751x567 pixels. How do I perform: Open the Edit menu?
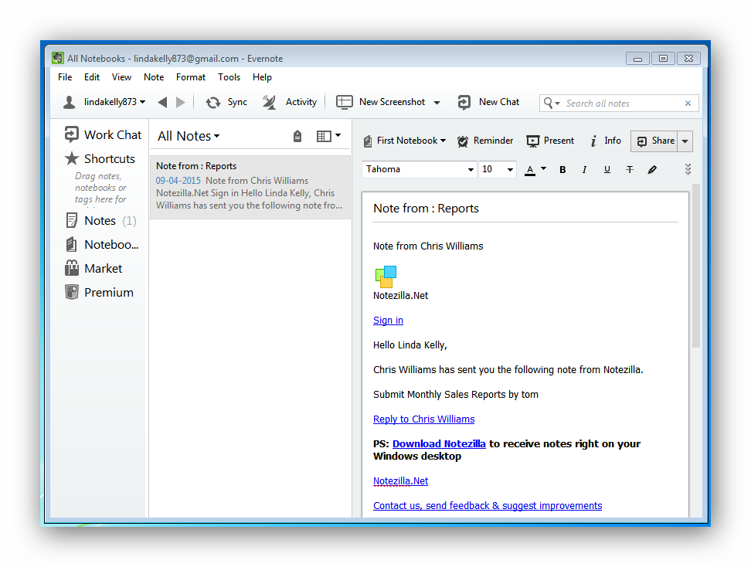pos(92,77)
